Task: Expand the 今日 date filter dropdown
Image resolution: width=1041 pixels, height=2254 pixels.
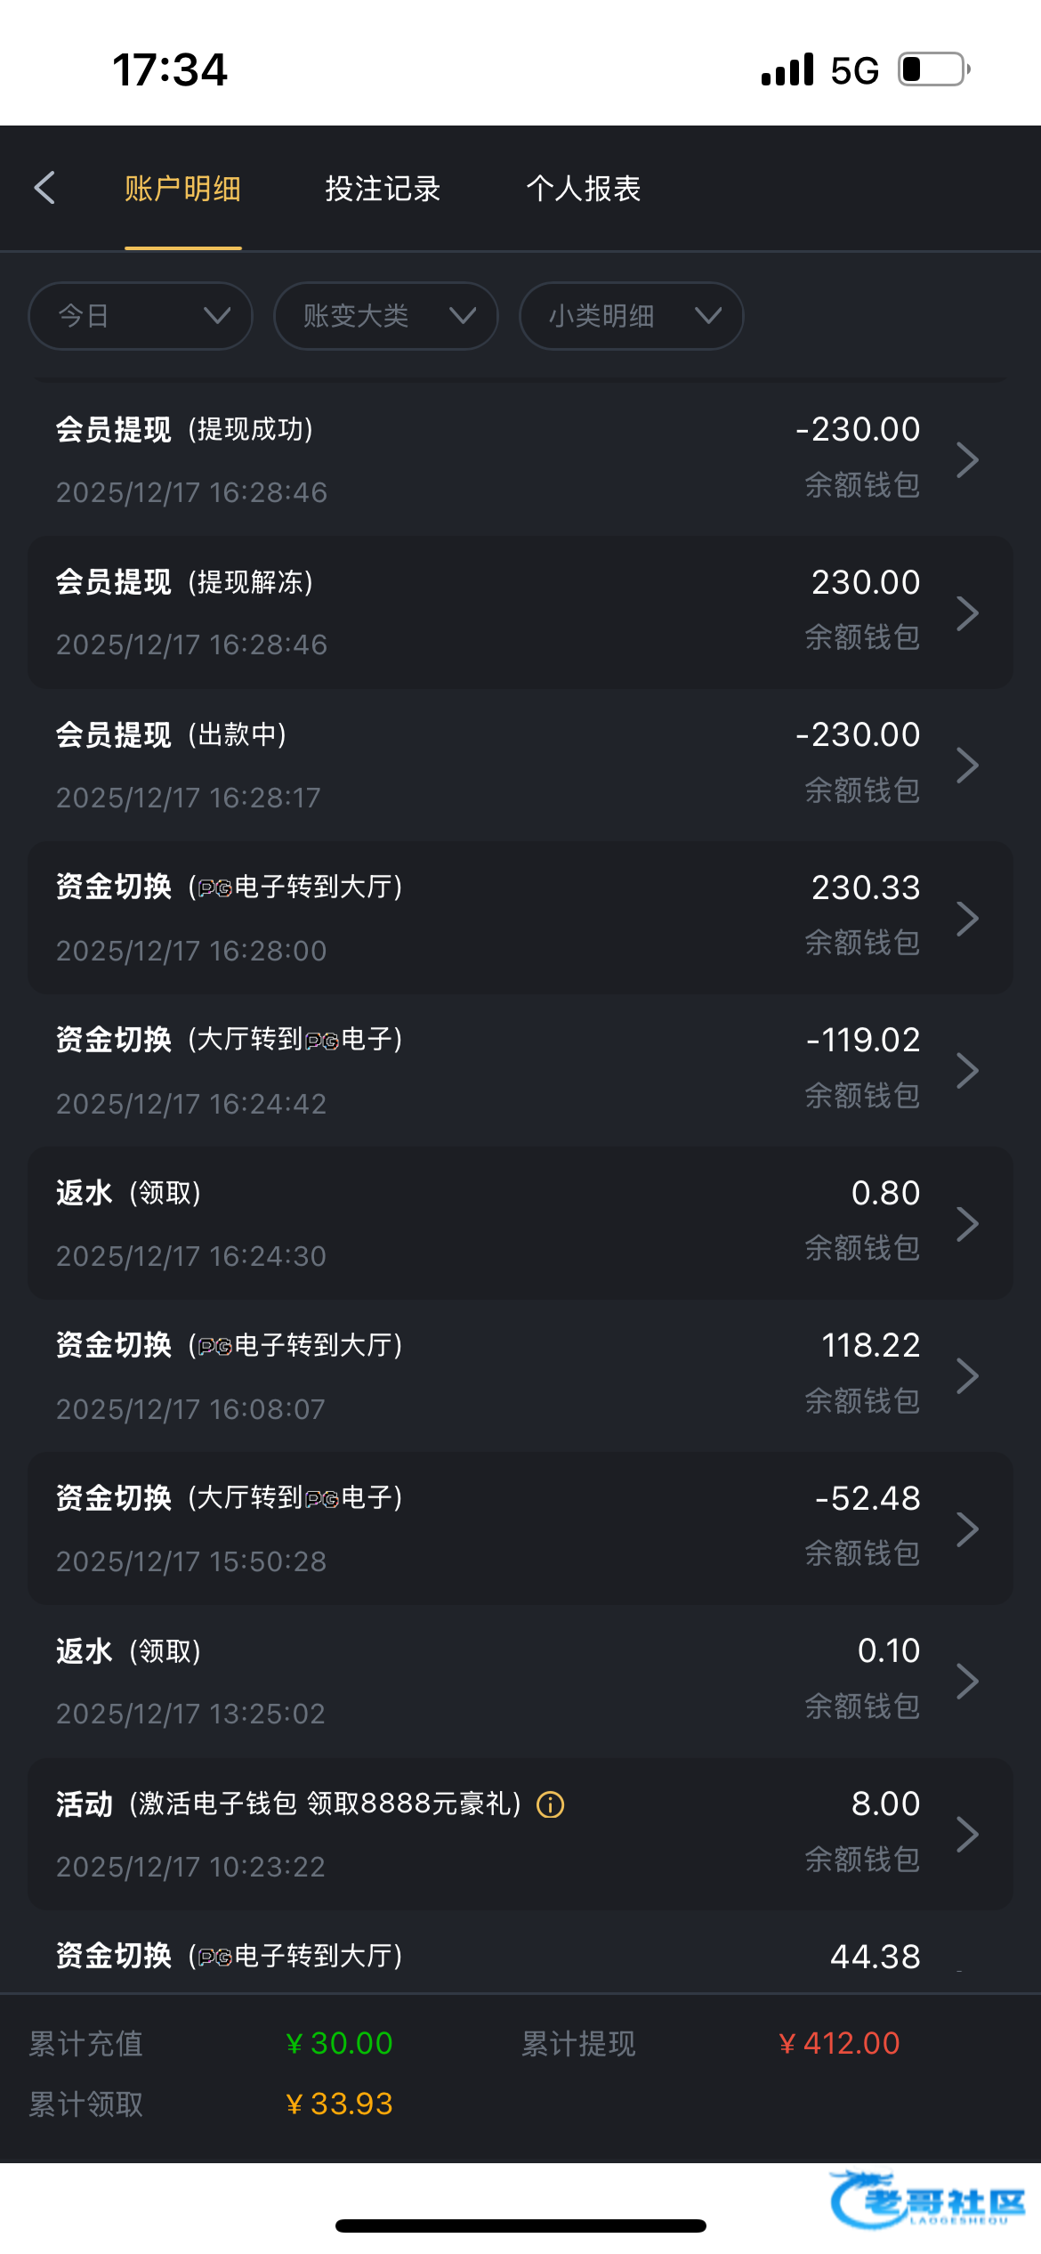Action: [141, 316]
